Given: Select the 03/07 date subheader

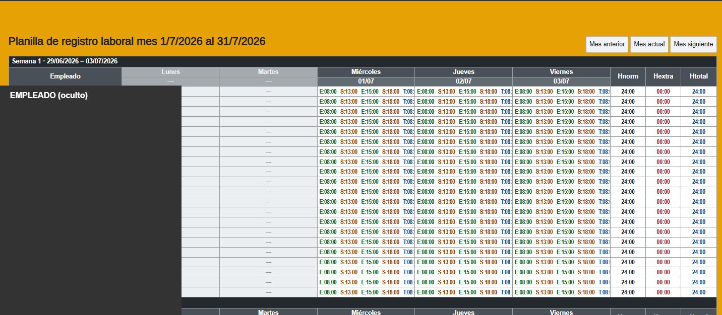Looking at the screenshot, I should pos(561,82).
